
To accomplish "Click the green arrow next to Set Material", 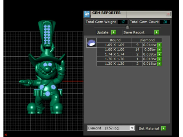I will (164, 128).
